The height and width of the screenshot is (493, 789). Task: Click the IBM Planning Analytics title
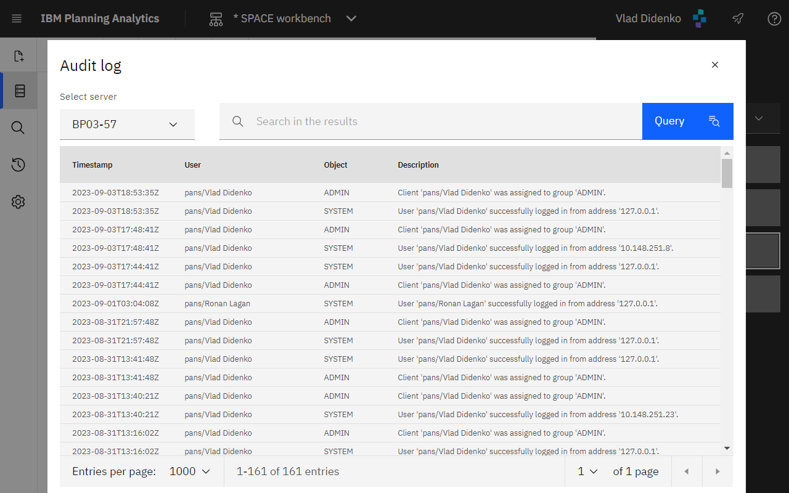pos(100,18)
